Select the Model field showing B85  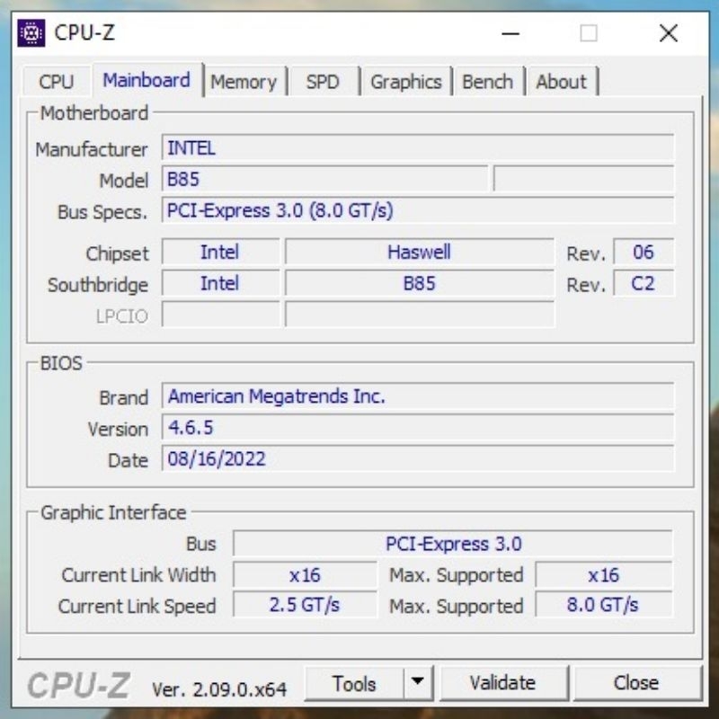324,181
